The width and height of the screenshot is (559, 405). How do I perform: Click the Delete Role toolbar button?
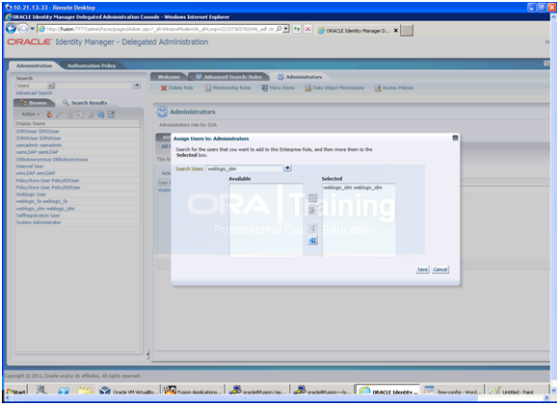coord(176,88)
